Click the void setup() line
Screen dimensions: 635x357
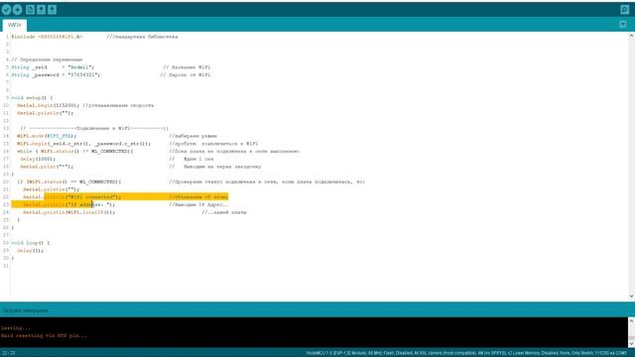pos(32,98)
